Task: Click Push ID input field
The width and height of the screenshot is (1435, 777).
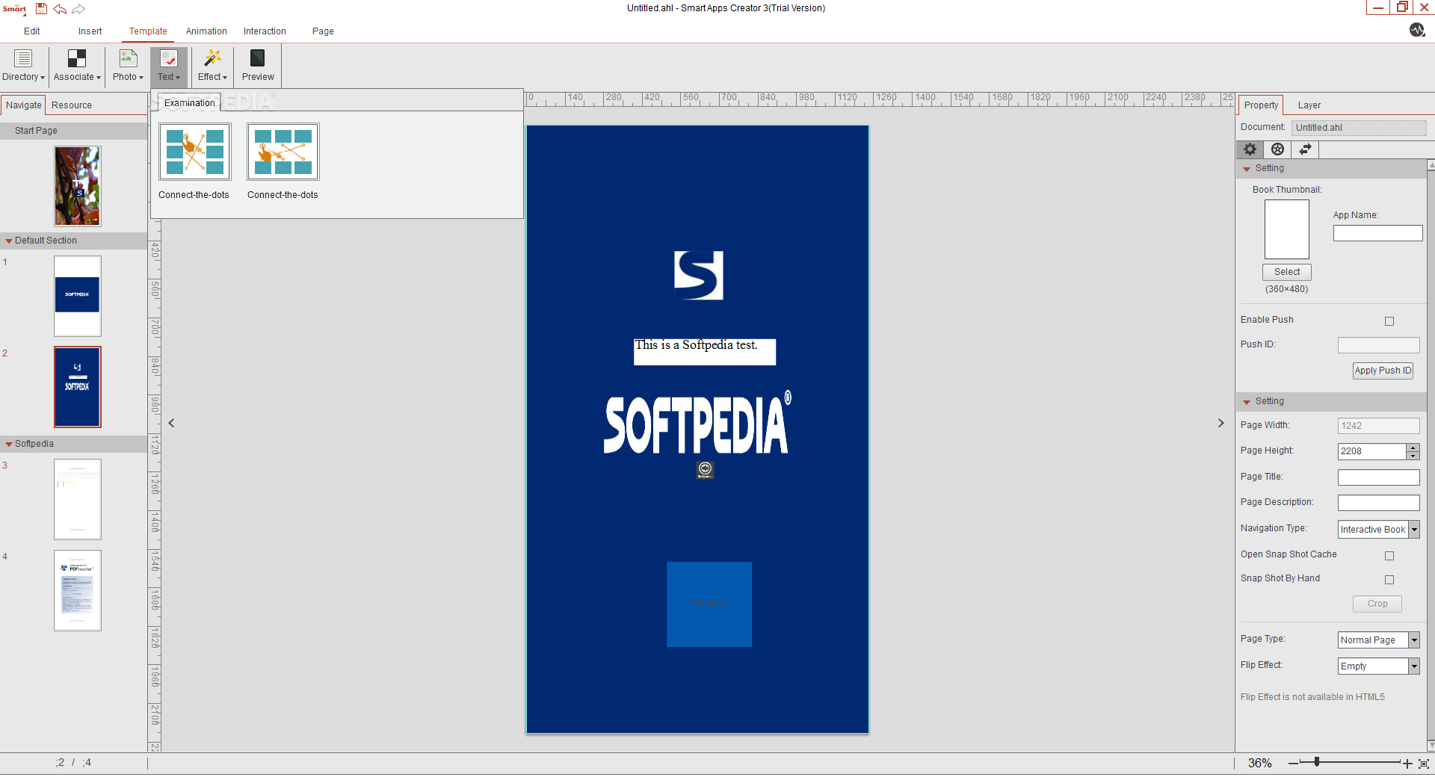Action: pos(1378,345)
